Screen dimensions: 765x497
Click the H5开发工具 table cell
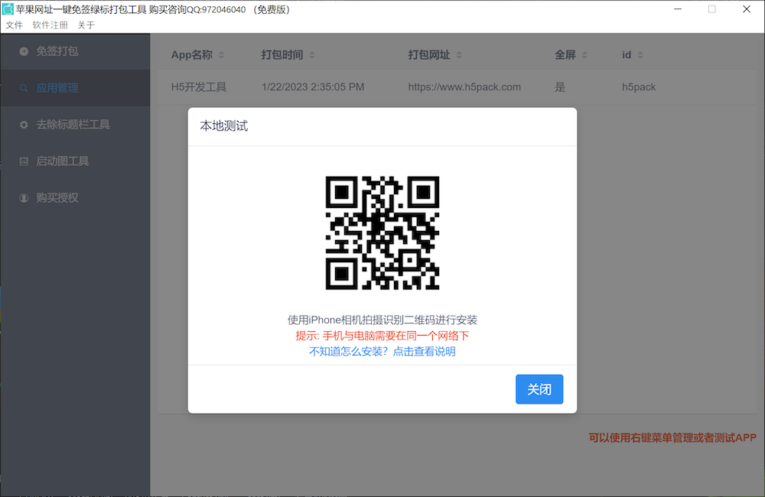[x=199, y=87]
